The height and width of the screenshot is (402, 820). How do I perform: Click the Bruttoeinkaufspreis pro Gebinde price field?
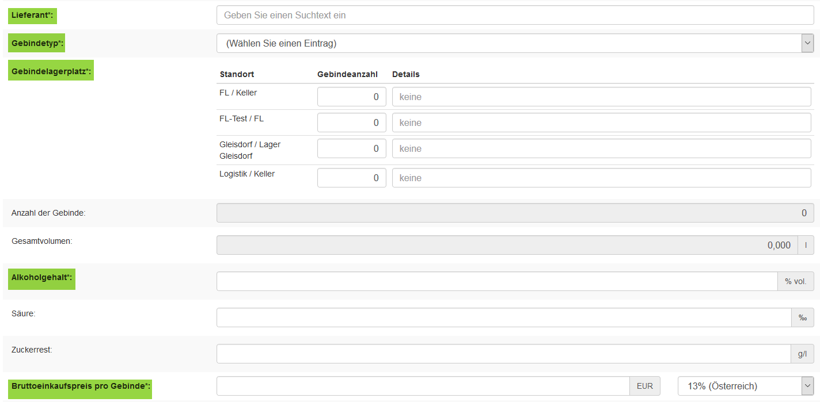(x=423, y=386)
